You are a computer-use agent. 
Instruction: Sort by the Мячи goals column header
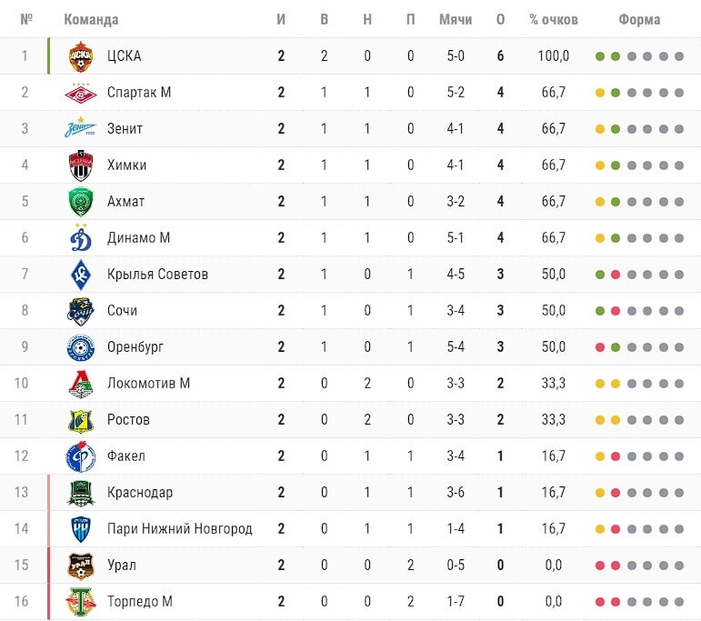coord(456,20)
